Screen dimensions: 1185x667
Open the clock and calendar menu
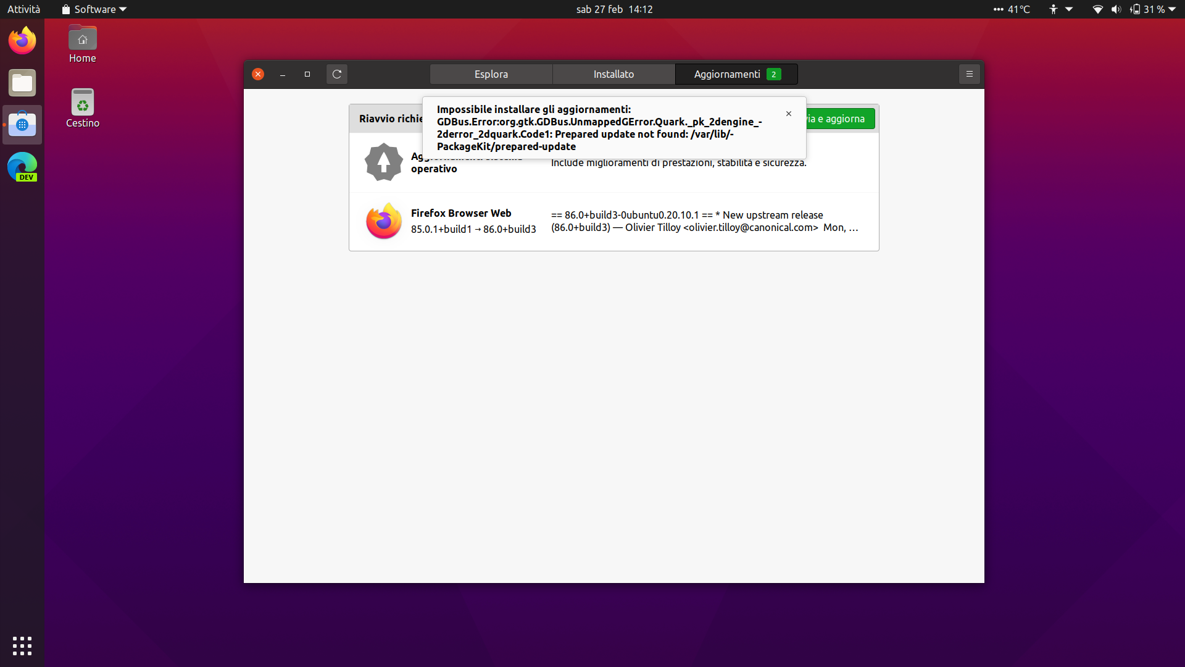point(615,9)
